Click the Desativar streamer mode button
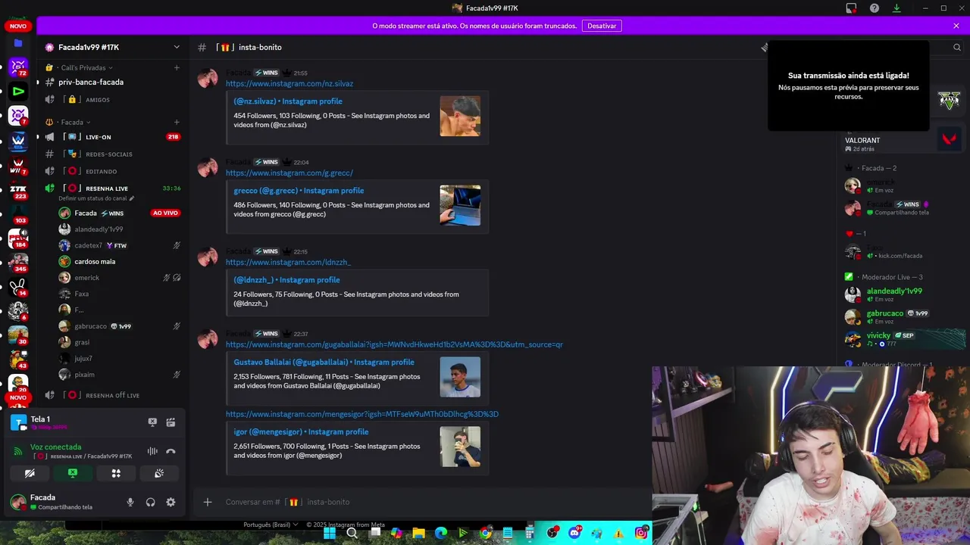This screenshot has height=545, width=970. coord(602,26)
